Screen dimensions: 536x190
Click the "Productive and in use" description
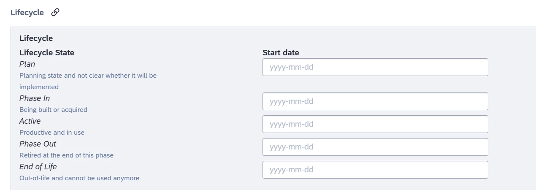tap(52, 133)
